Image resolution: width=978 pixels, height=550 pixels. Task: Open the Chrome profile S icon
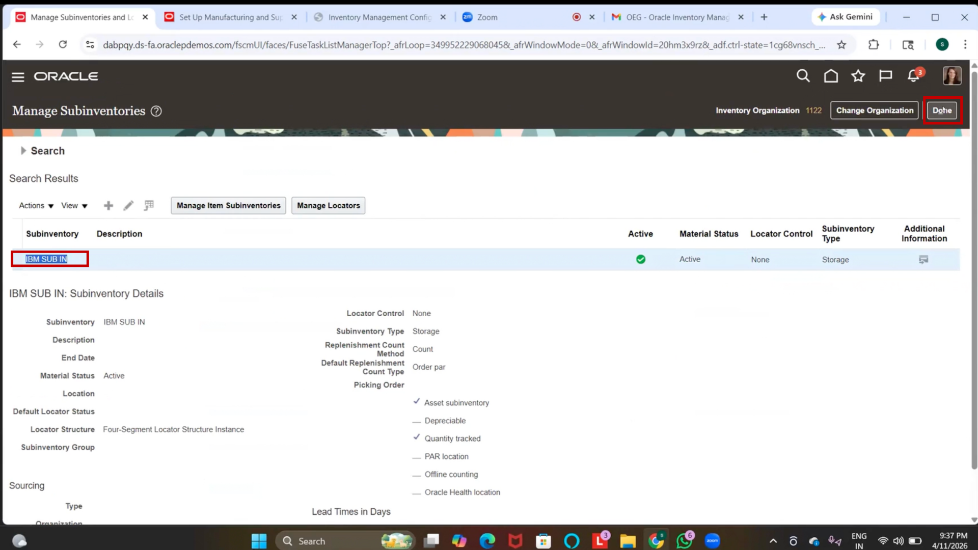tap(942, 45)
